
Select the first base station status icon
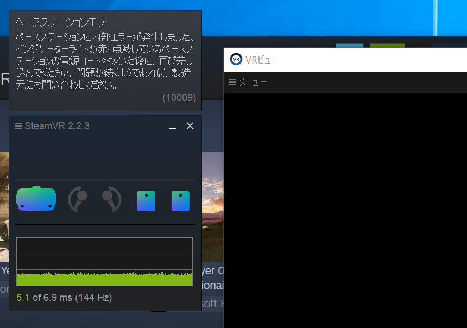(x=146, y=200)
